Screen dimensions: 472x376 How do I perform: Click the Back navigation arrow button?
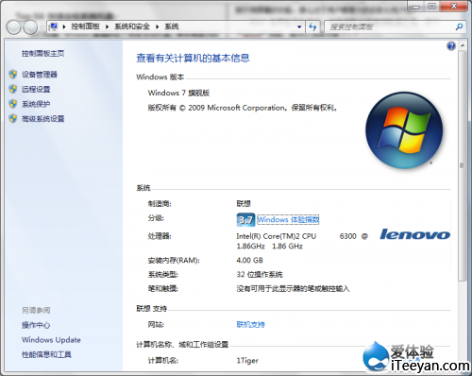point(13,27)
